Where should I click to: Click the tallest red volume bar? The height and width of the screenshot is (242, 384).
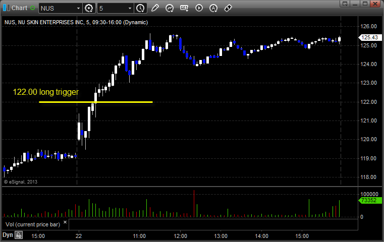(194, 203)
